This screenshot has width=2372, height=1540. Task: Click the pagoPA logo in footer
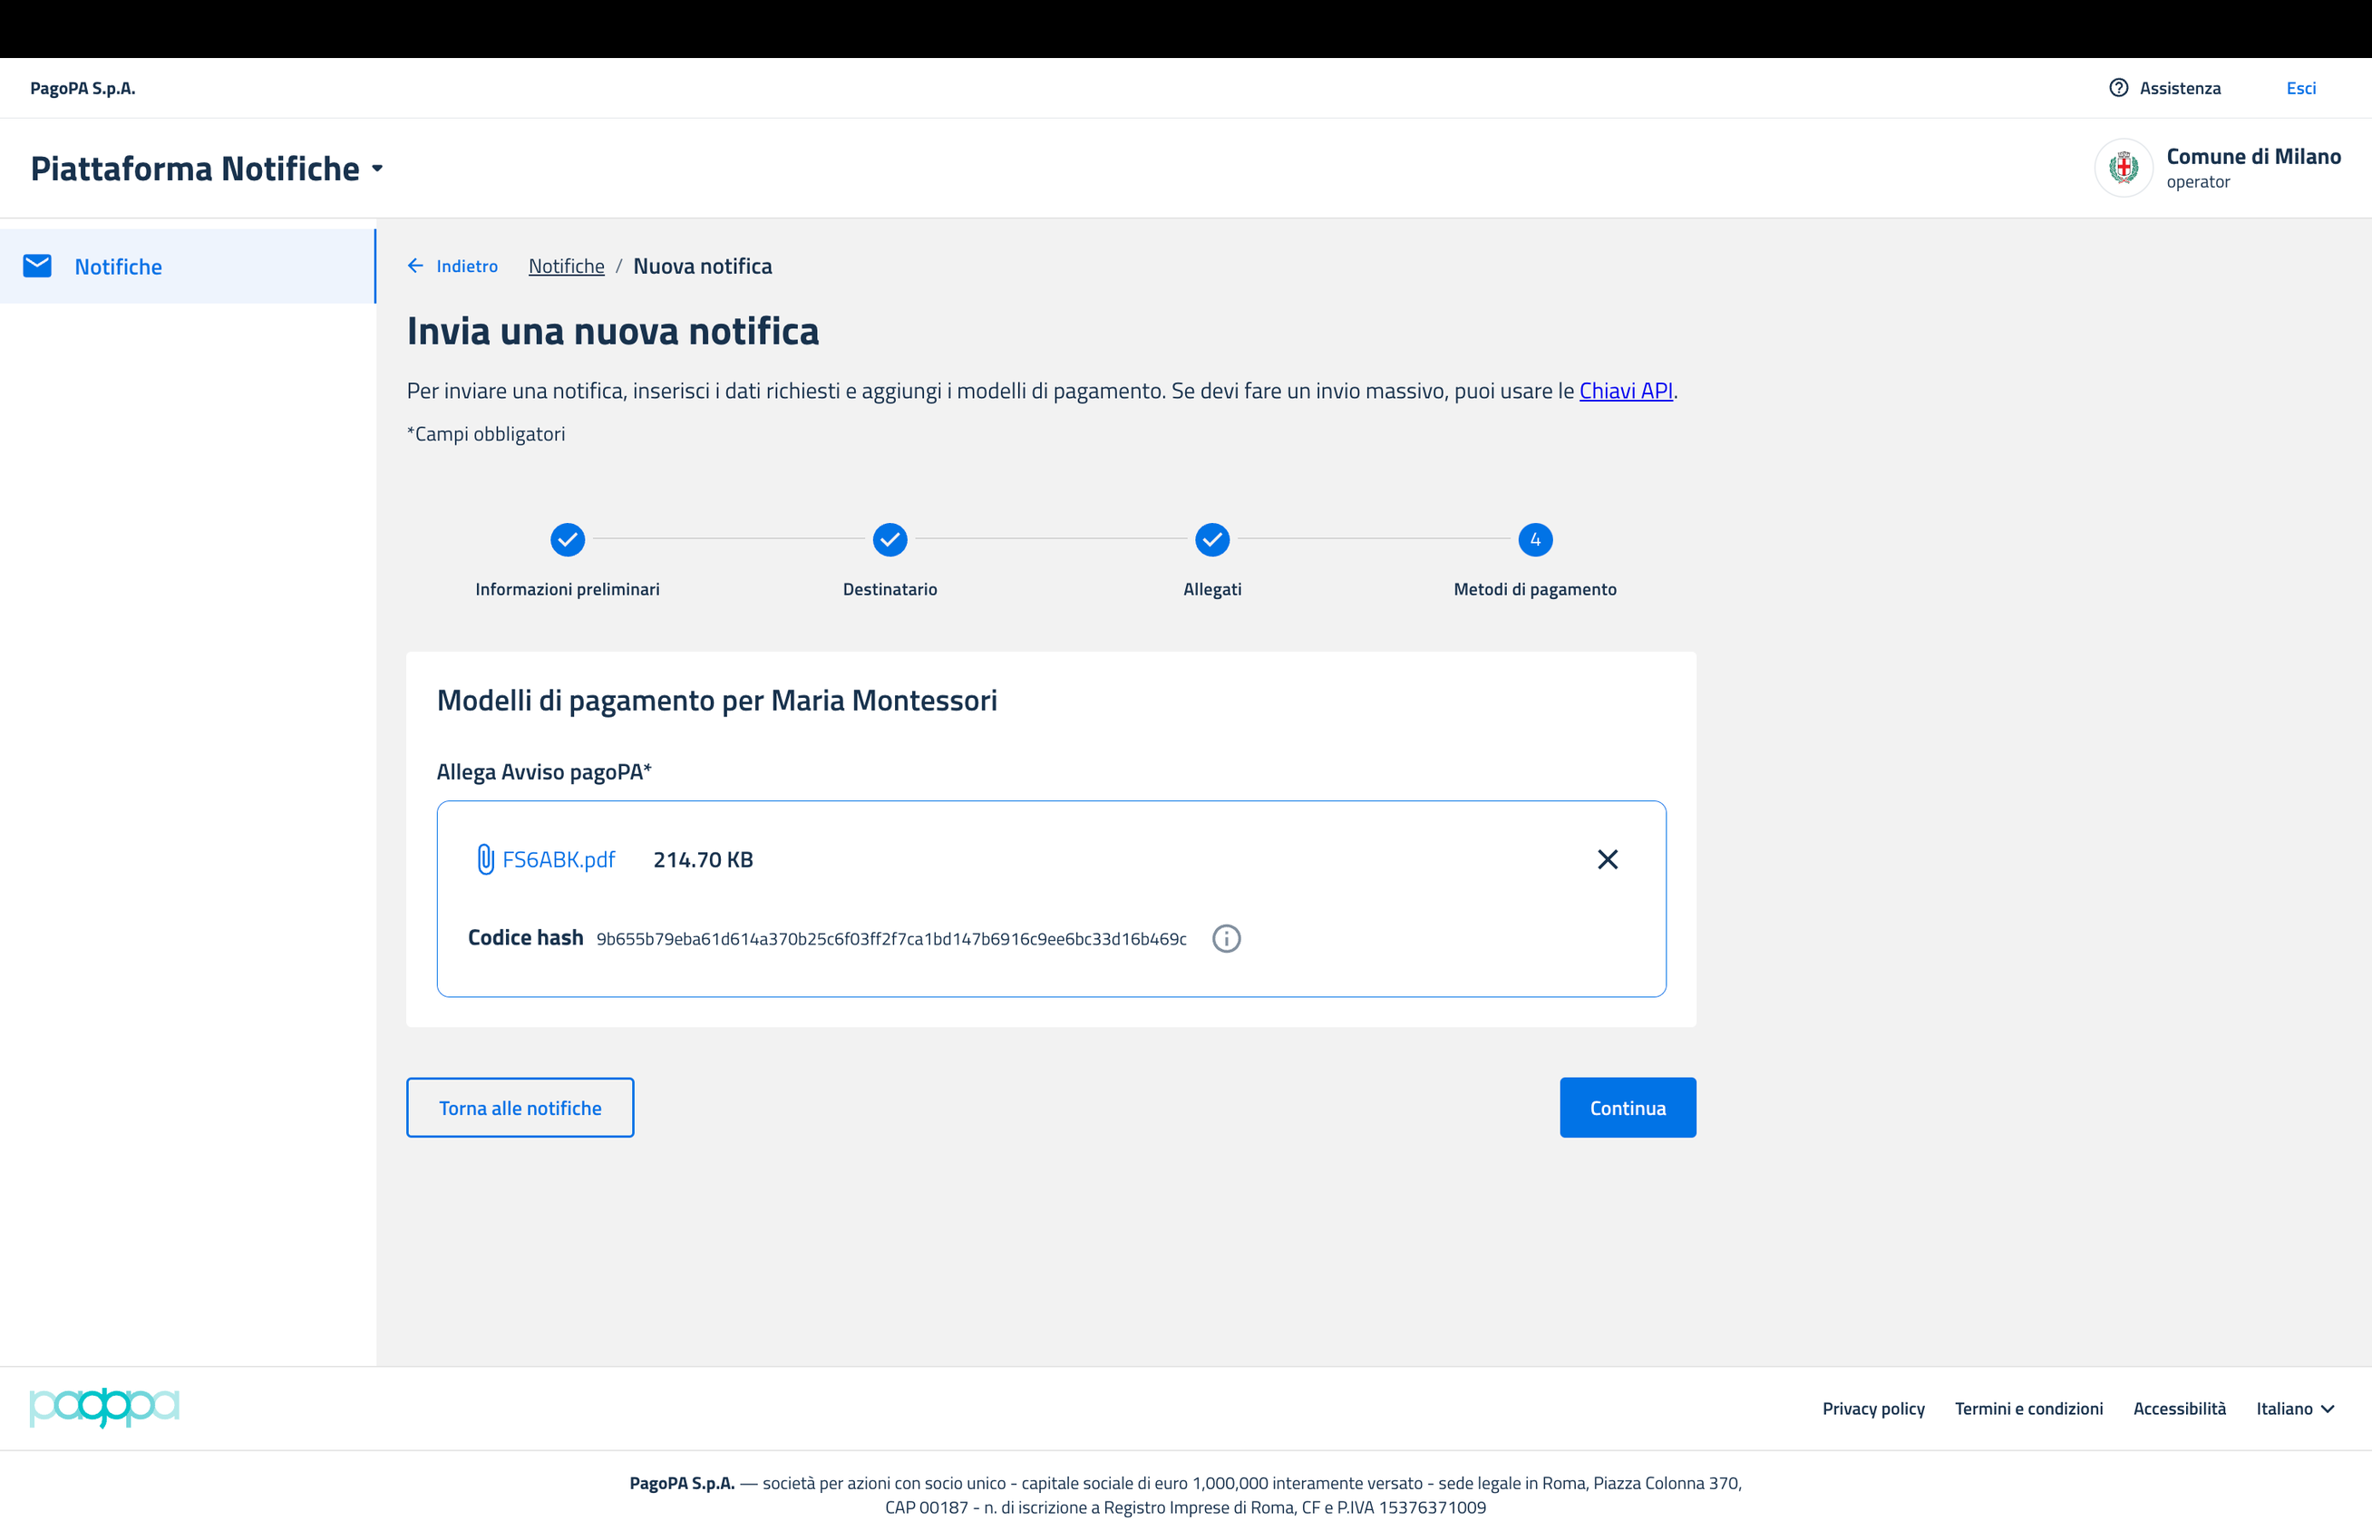(104, 1407)
